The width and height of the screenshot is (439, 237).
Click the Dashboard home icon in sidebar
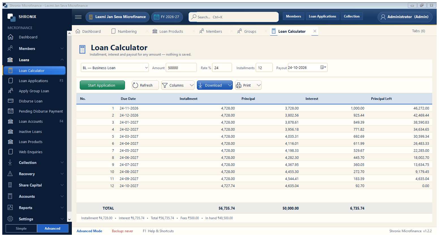[x=10, y=37]
